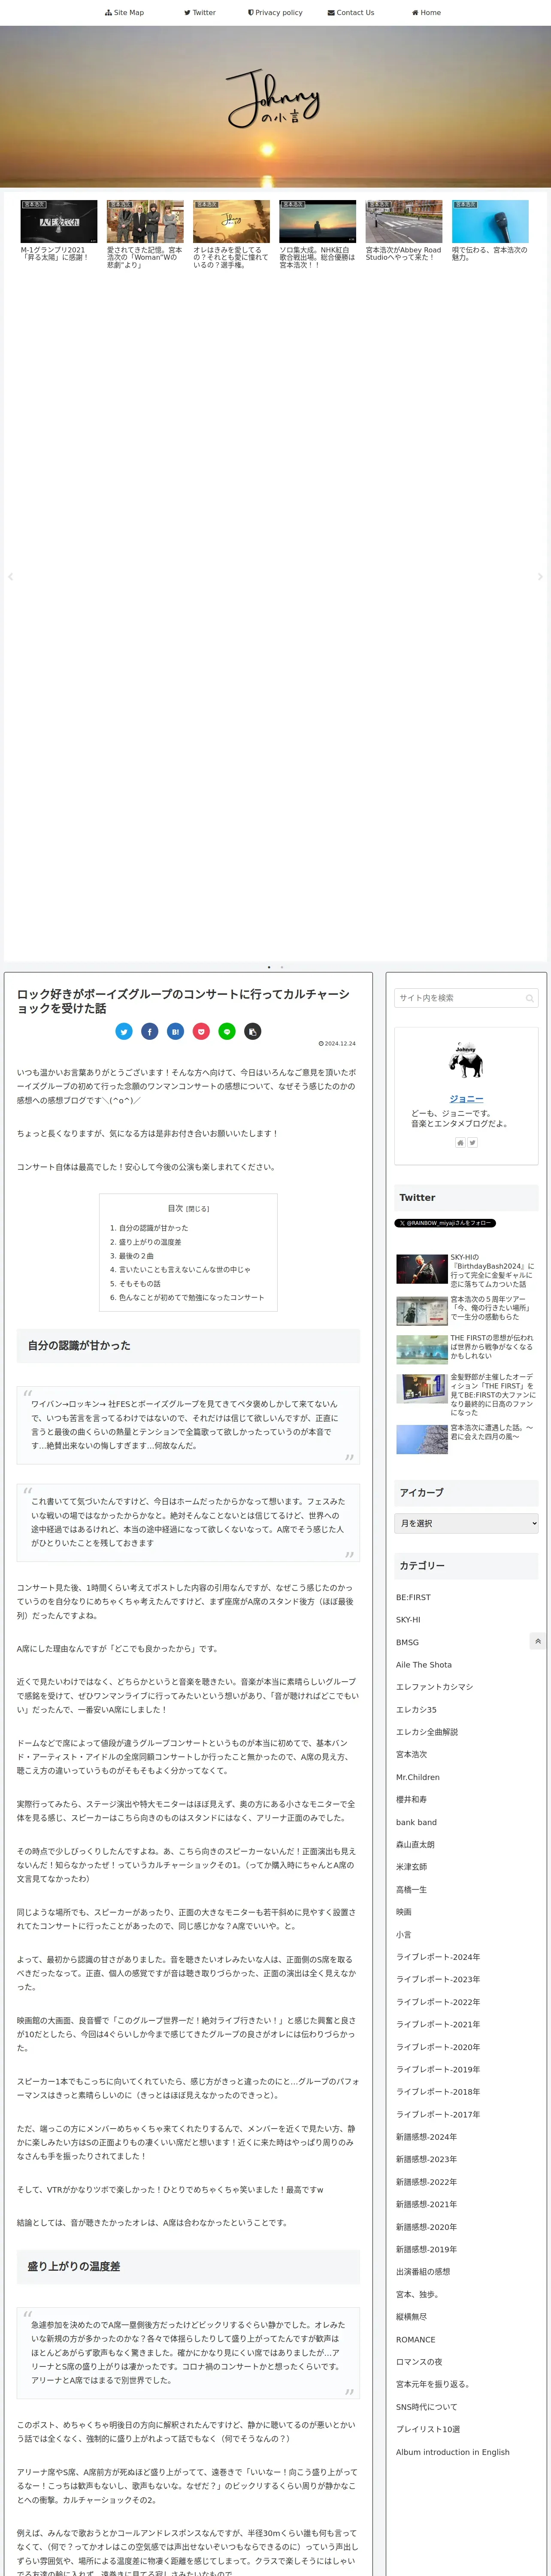The height and width of the screenshot is (2576, 551).
Task: Follow @RAINBOW_miyaji on Twitter button
Action: coord(445,1223)
